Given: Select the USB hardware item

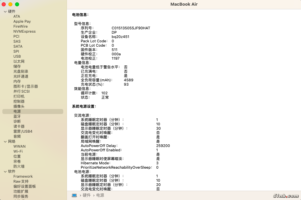Looking at the screenshot, I should pyautogui.click(x=17, y=56).
